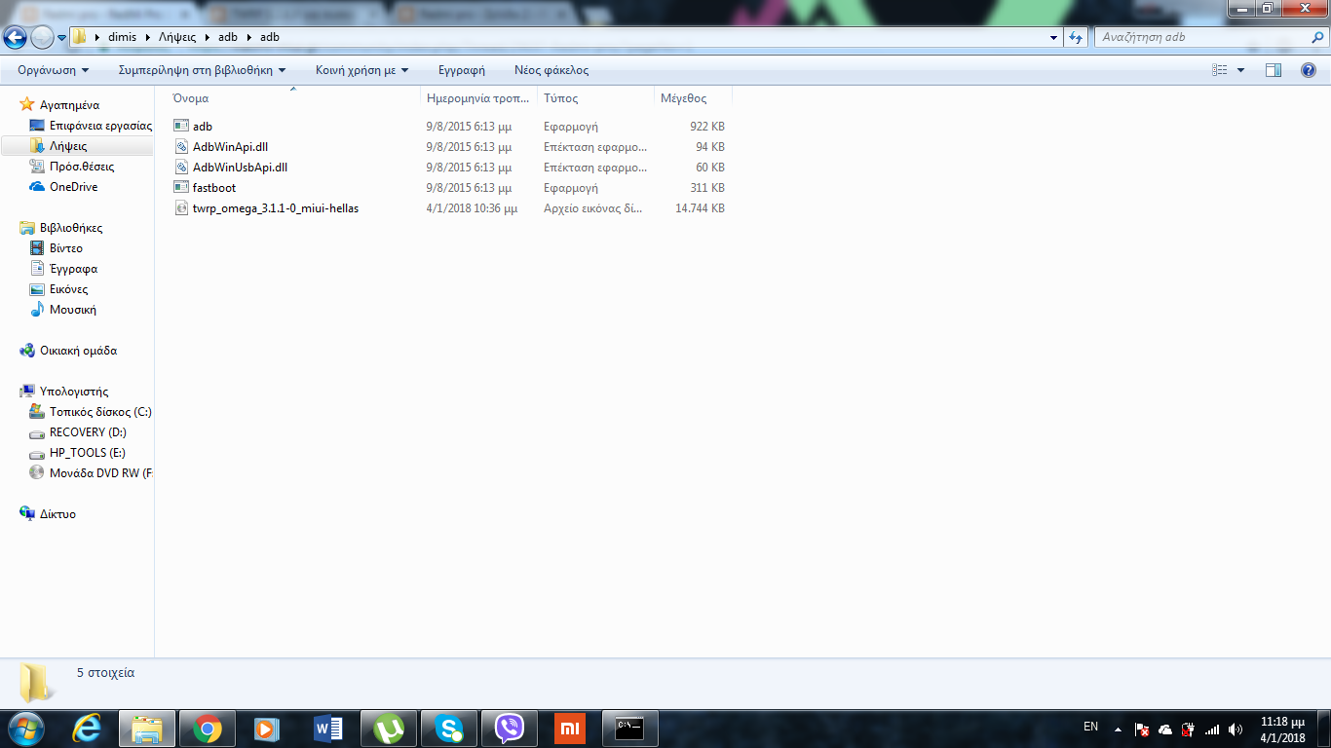The image size is (1331, 748).
Task: Open the HP_TOOLS (E:) drive
Action: tap(87, 453)
